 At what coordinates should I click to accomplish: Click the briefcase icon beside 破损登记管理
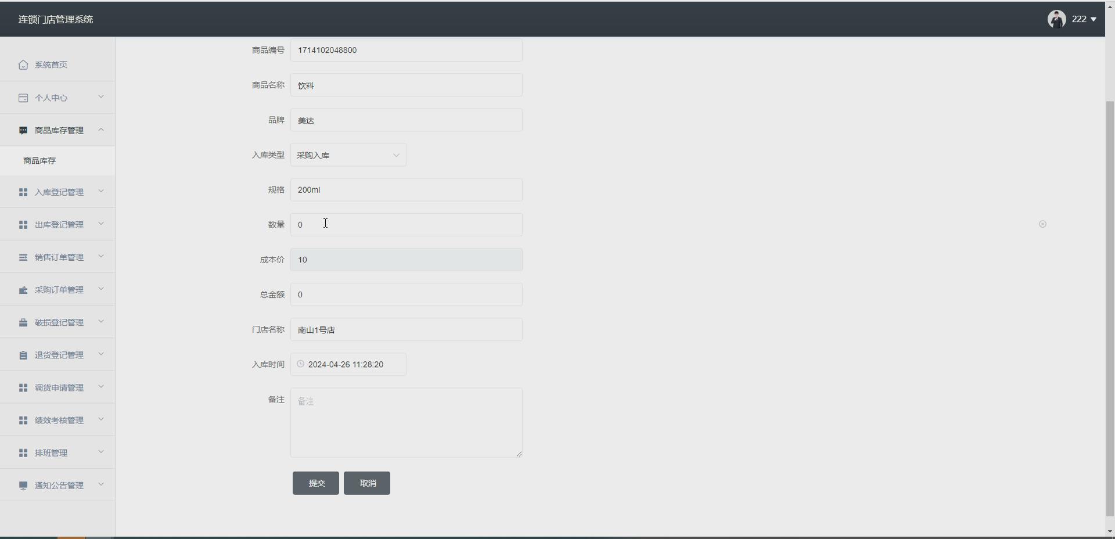click(x=23, y=322)
